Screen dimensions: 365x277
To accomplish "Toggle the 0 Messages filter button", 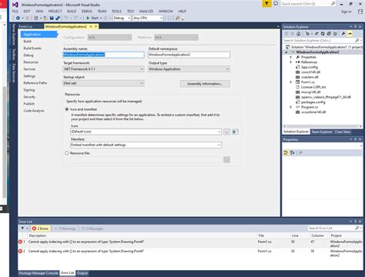I will (x=92, y=229).
